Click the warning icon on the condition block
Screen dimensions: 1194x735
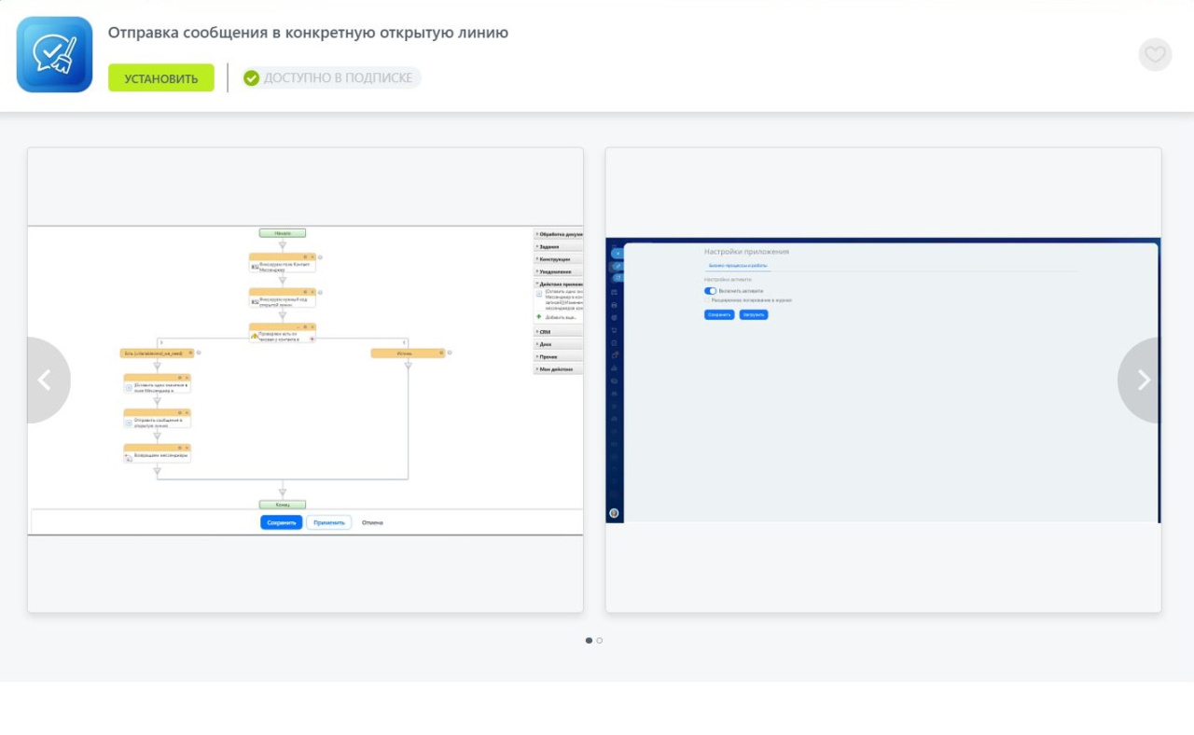pos(255,335)
